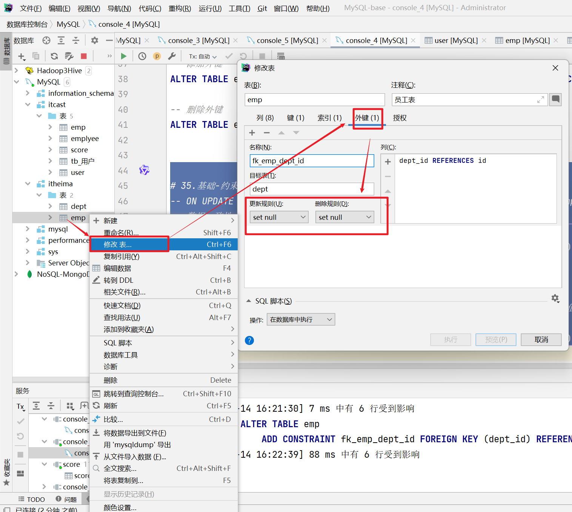Image resolution: width=572 pixels, height=512 pixels.
Task: Collapse the itcast schema node
Action: coord(28,104)
